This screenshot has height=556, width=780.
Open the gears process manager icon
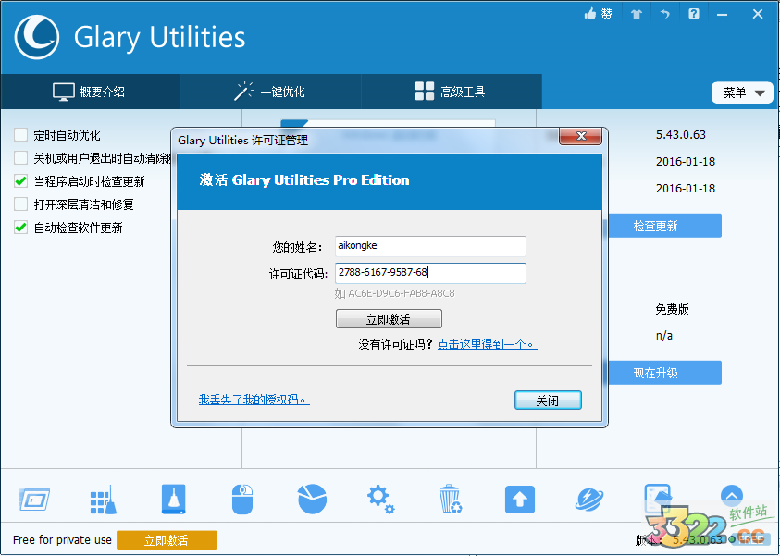(x=380, y=500)
